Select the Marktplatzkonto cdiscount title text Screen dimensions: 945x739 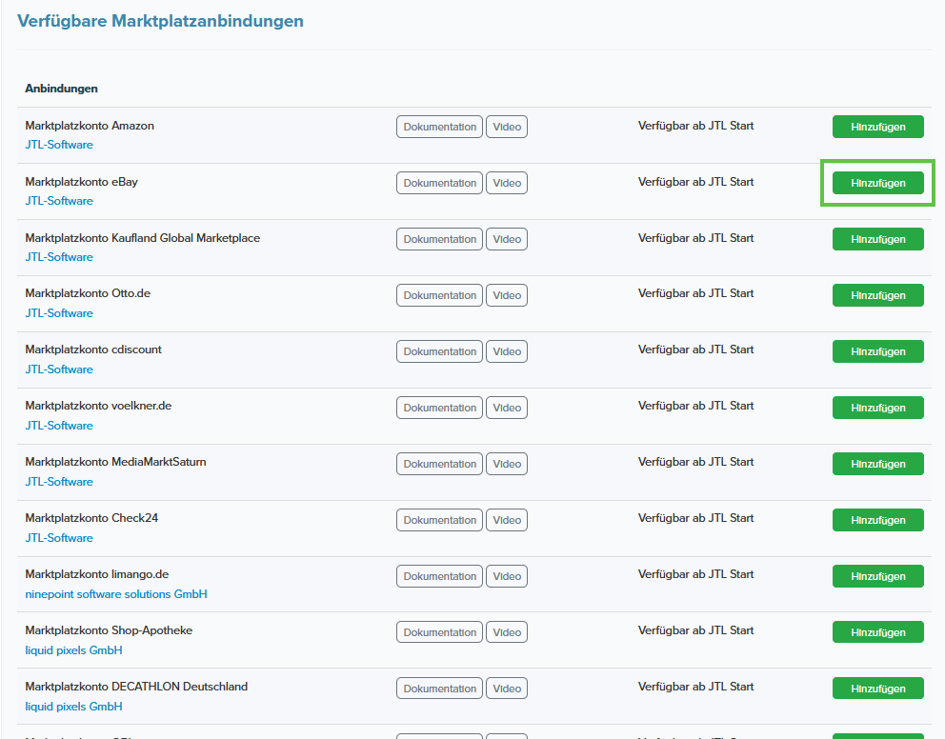tap(93, 350)
